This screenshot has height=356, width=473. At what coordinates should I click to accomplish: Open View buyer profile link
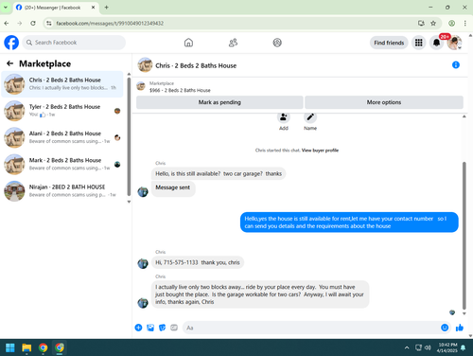point(320,151)
